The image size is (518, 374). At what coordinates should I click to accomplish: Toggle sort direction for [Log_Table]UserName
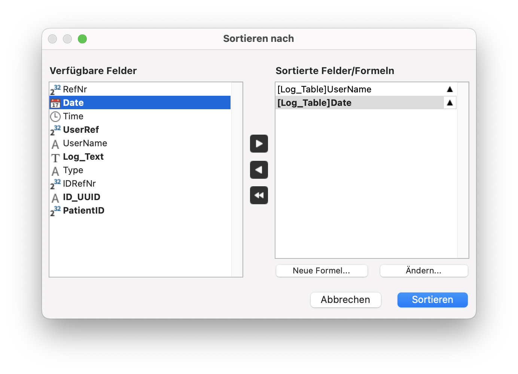tap(450, 89)
